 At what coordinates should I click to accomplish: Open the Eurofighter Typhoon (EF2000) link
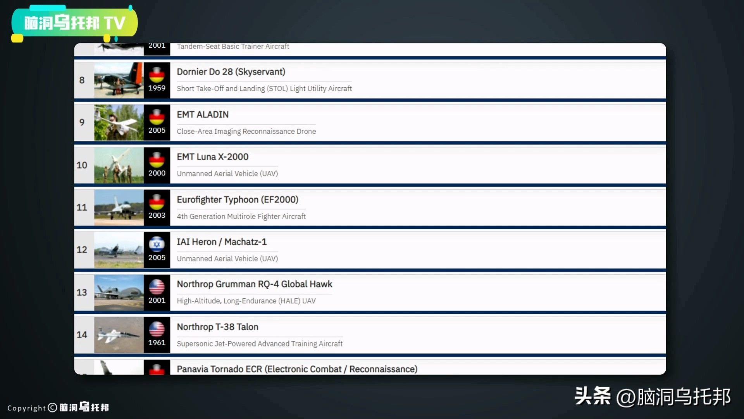(x=238, y=199)
